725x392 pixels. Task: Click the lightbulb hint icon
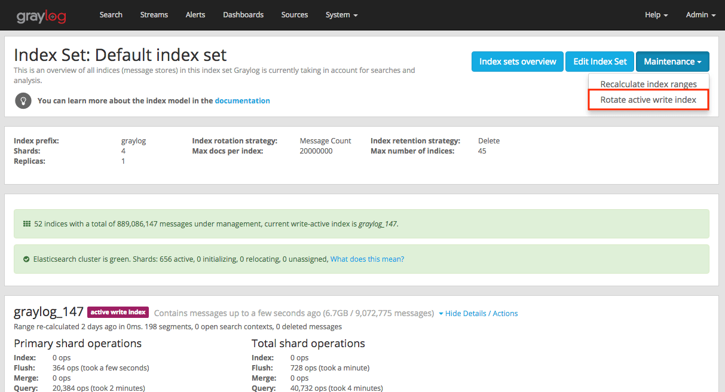23,100
